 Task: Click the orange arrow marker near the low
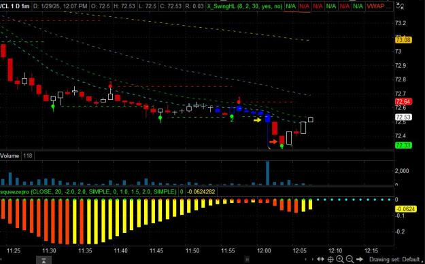coord(273,142)
